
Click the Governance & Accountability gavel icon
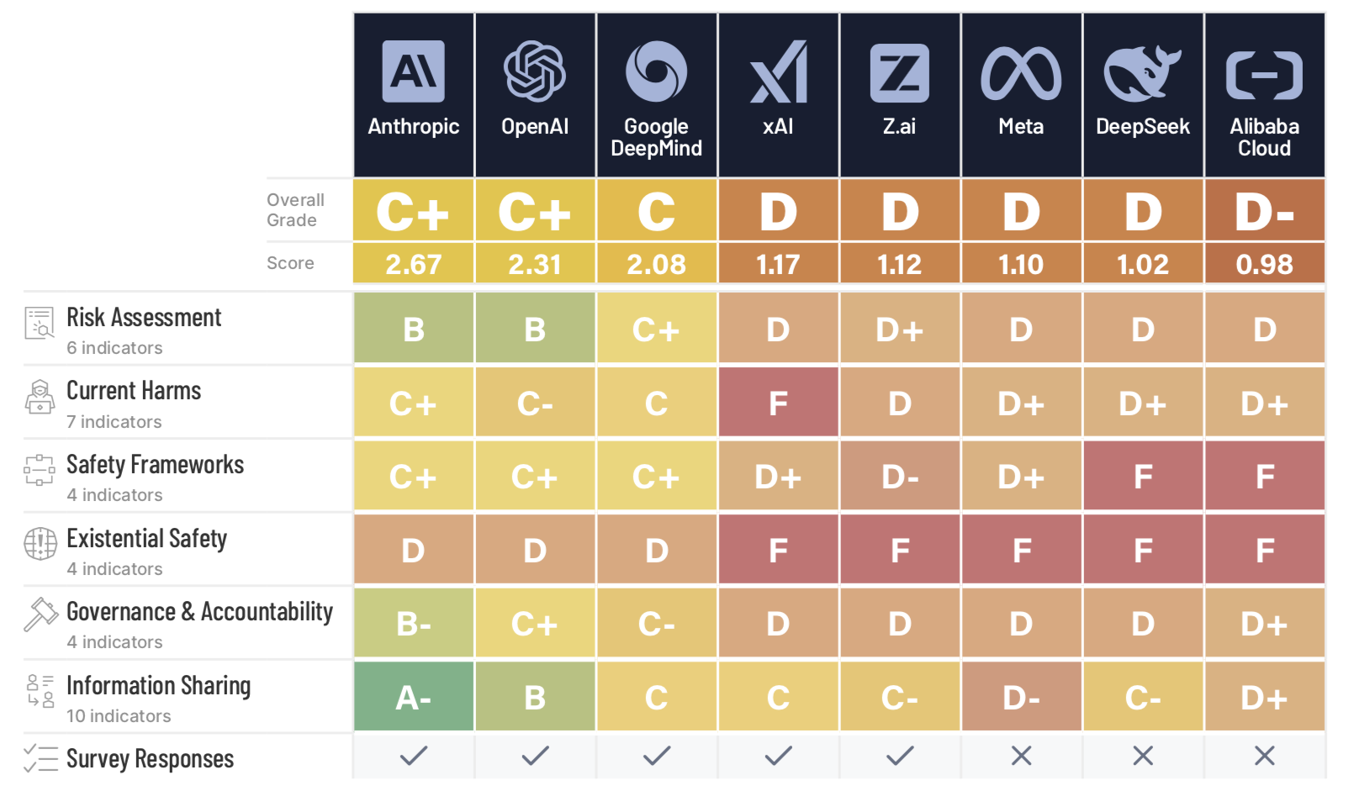pos(40,614)
